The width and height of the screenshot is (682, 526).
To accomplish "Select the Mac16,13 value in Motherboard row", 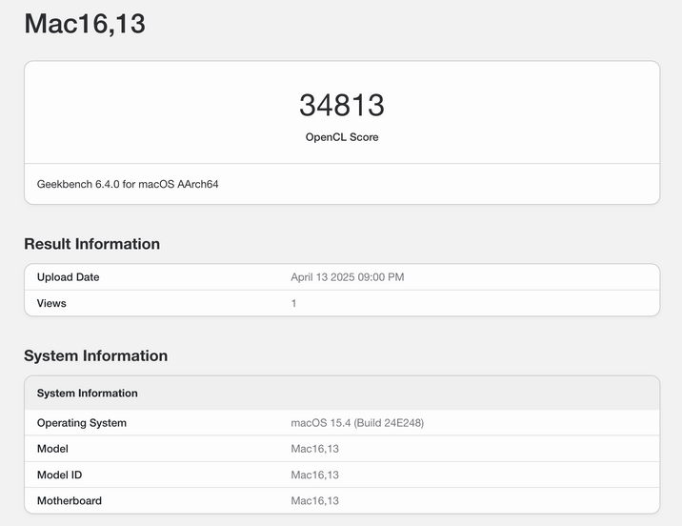I will coord(314,500).
